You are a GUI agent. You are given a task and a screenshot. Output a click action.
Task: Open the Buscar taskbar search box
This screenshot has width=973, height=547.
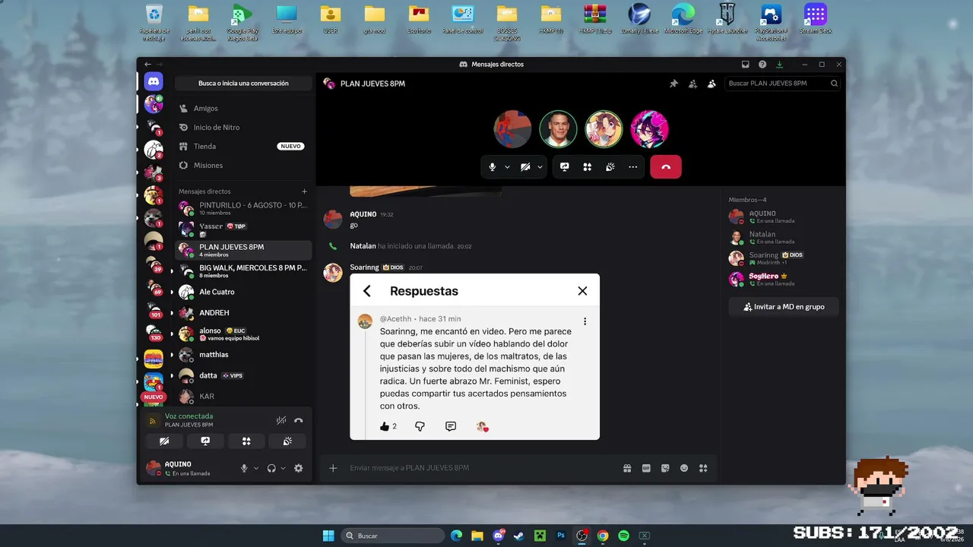tap(392, 536)
